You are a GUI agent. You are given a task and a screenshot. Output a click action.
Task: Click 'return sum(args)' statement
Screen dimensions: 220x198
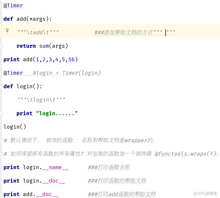[42, 46]
